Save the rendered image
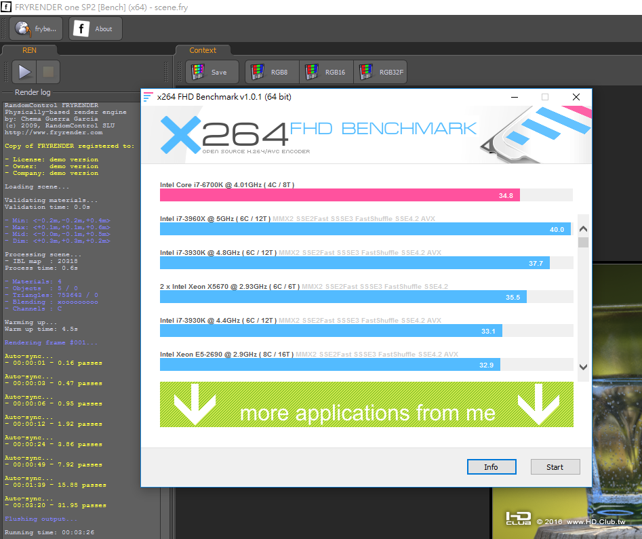The image size is (642, 539). [212, 72]
